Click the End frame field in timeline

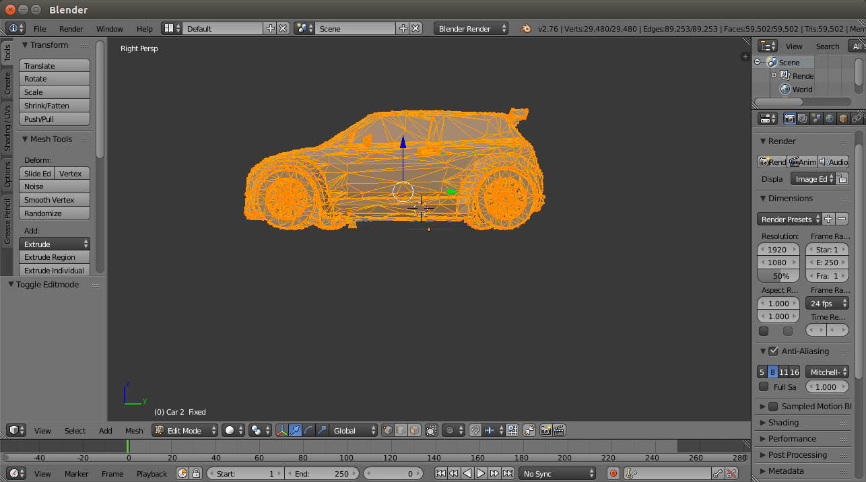[x=322, y=474]
